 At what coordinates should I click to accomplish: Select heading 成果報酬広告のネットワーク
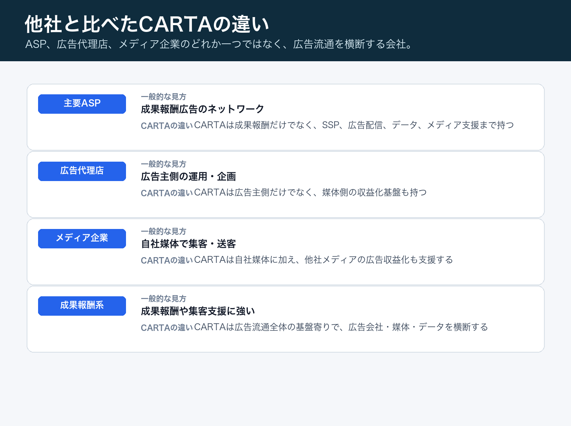coord(203,109)
